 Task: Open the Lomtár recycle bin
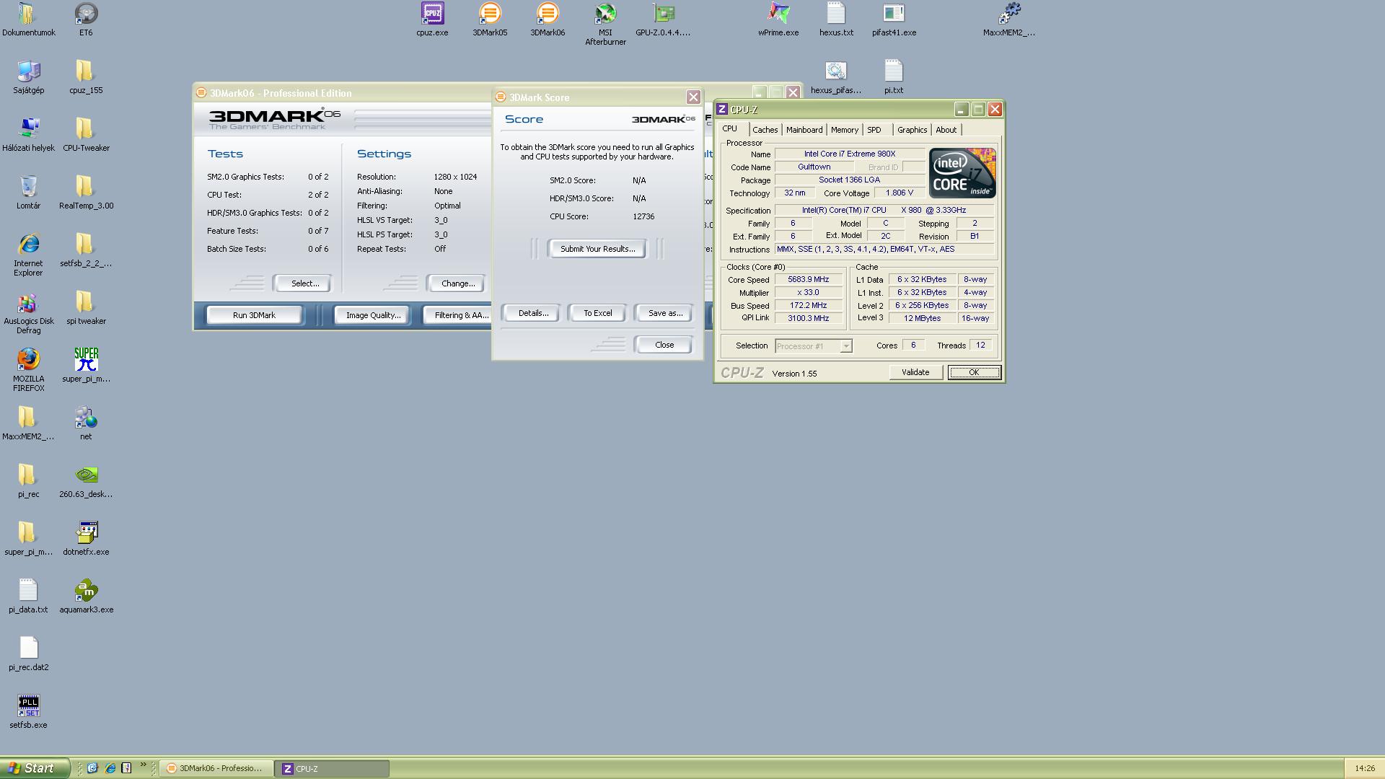28,192
